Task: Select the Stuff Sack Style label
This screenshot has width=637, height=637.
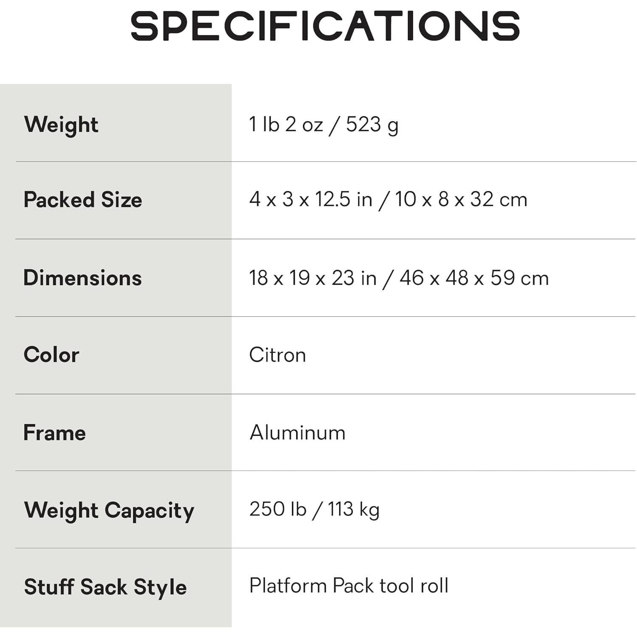Action: tap(105, 587)
